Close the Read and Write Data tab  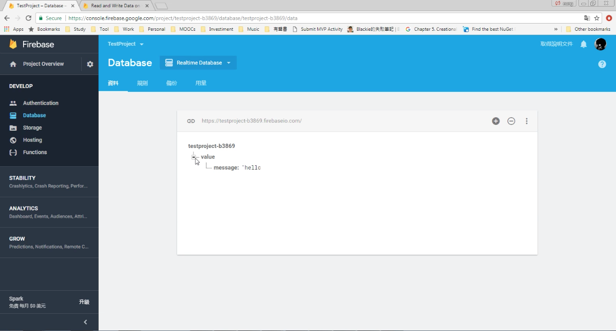click(x=147, y=6)
